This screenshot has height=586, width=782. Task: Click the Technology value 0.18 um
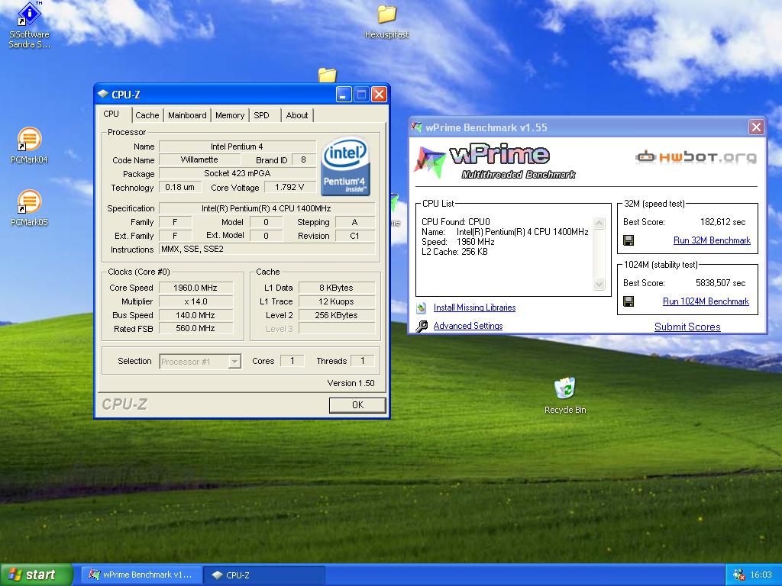[180, 188]
